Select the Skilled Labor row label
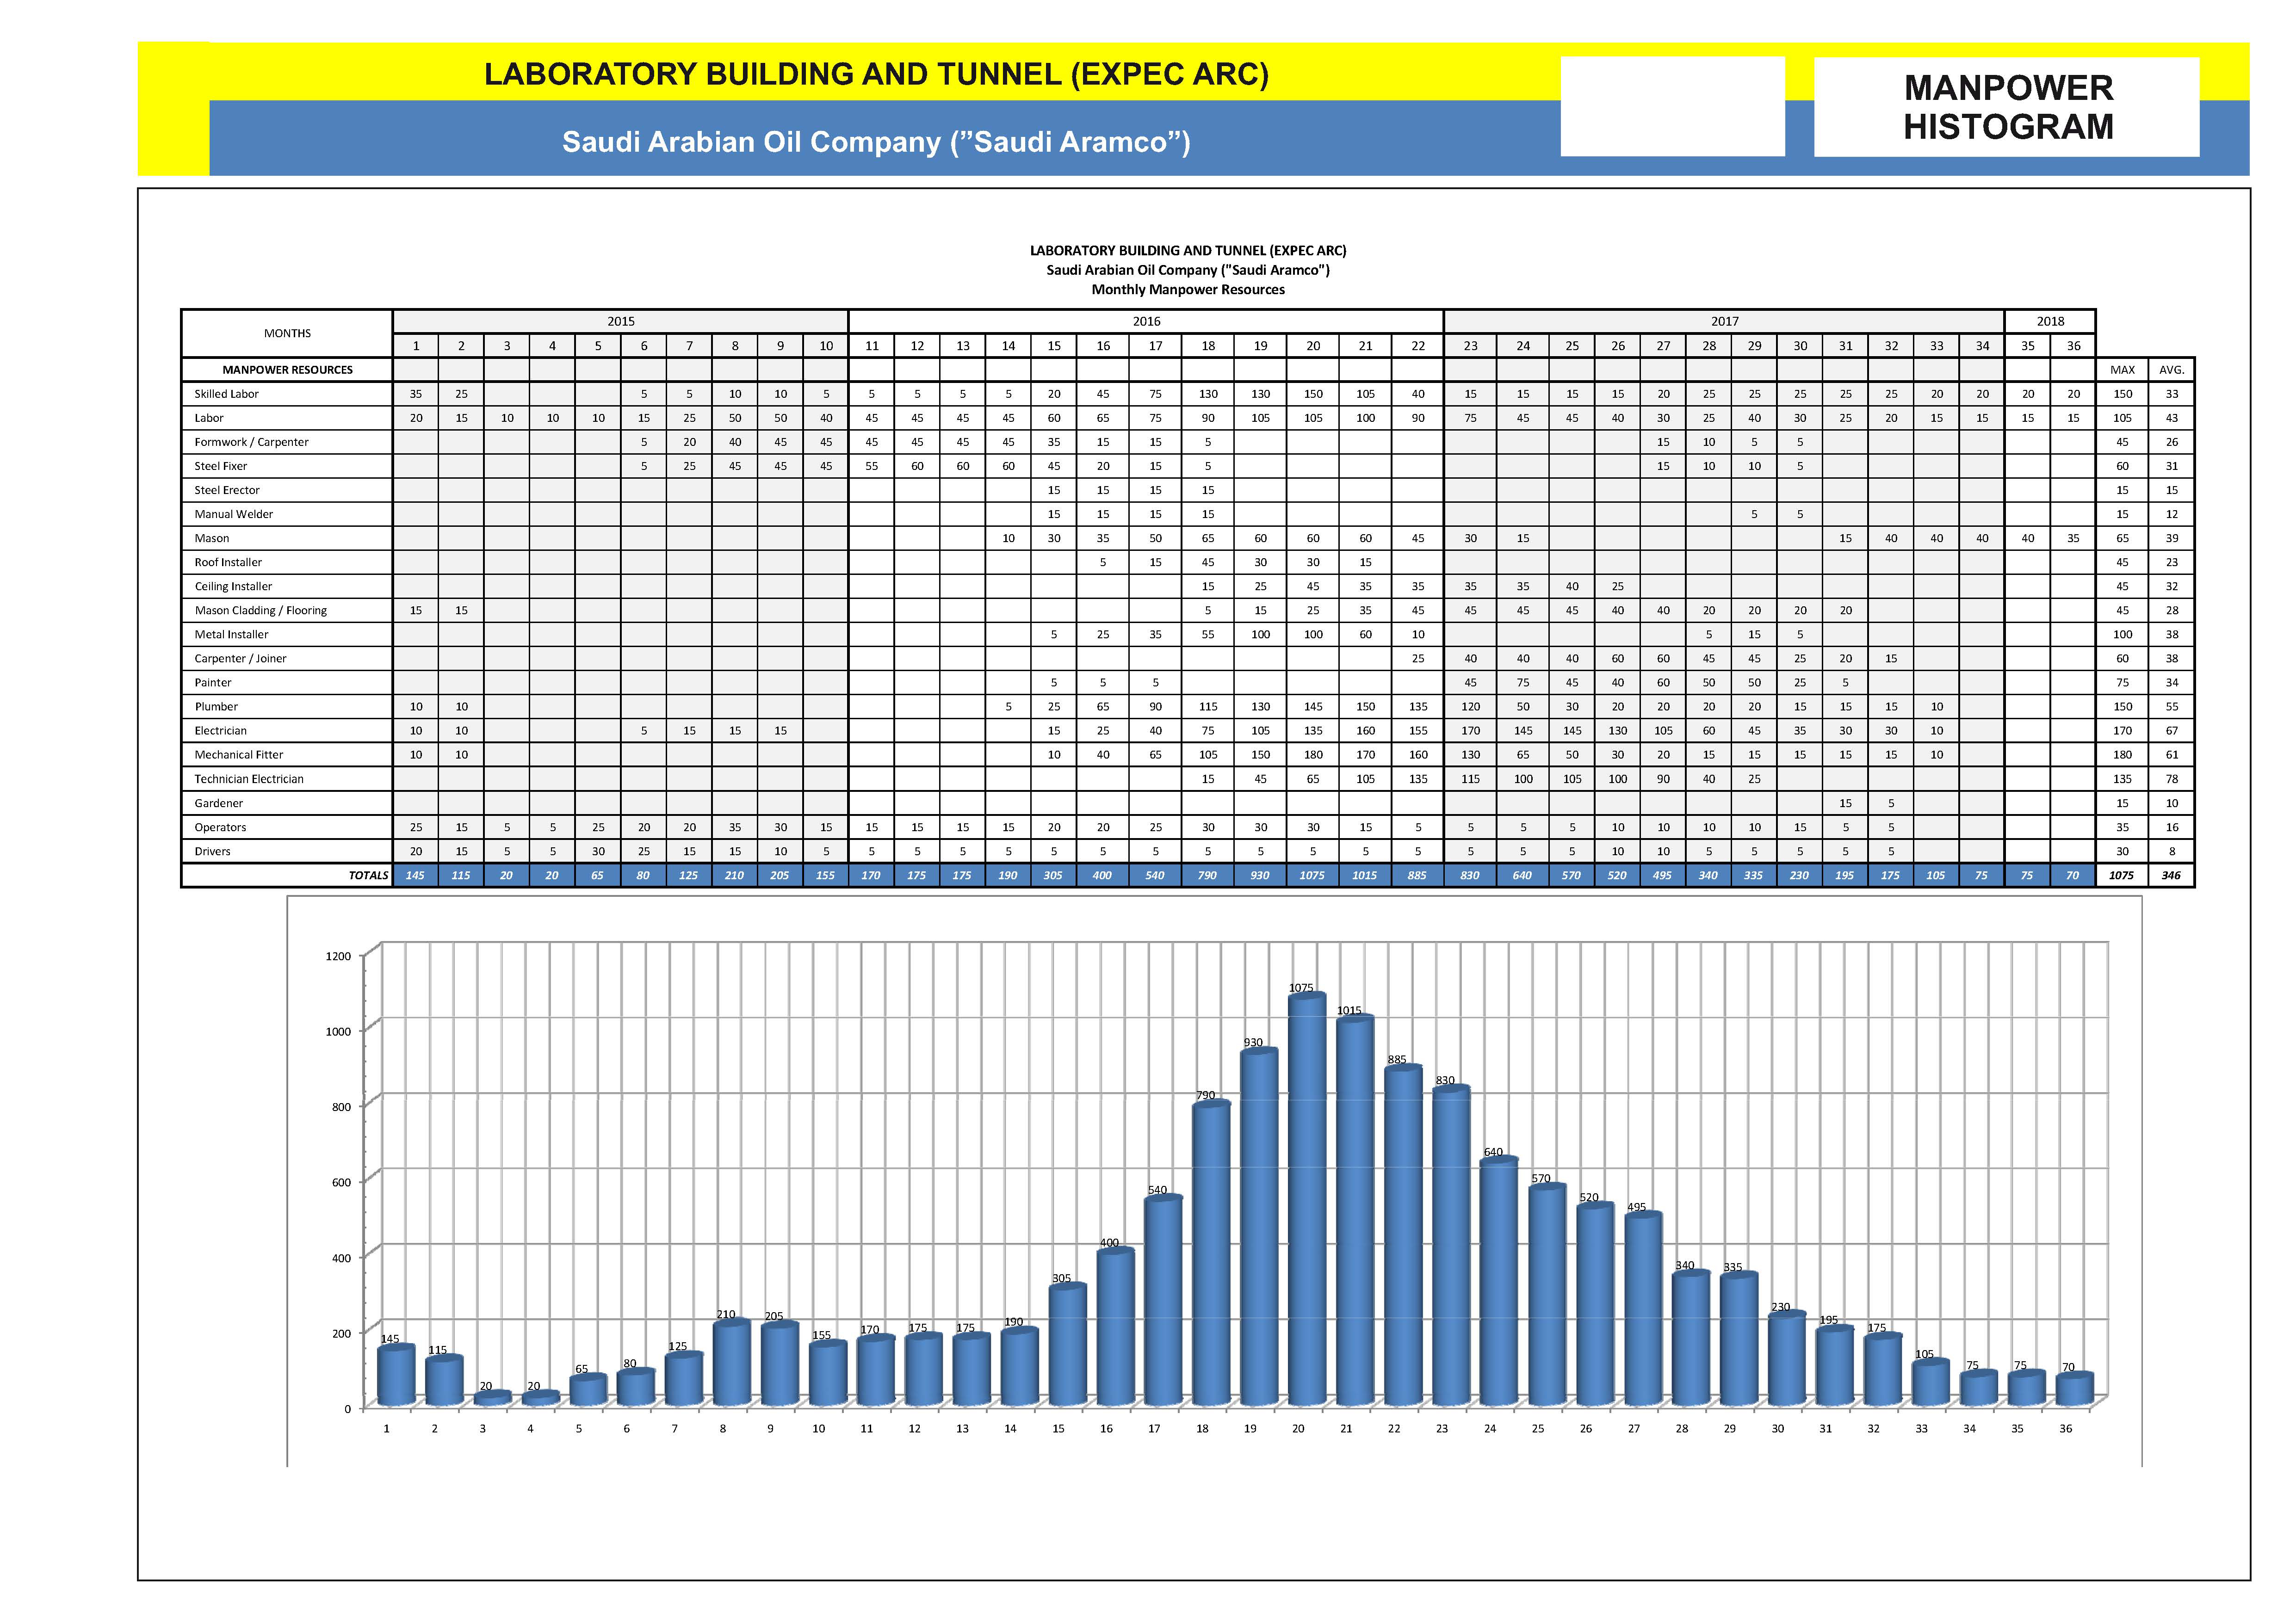 [226, 394]
